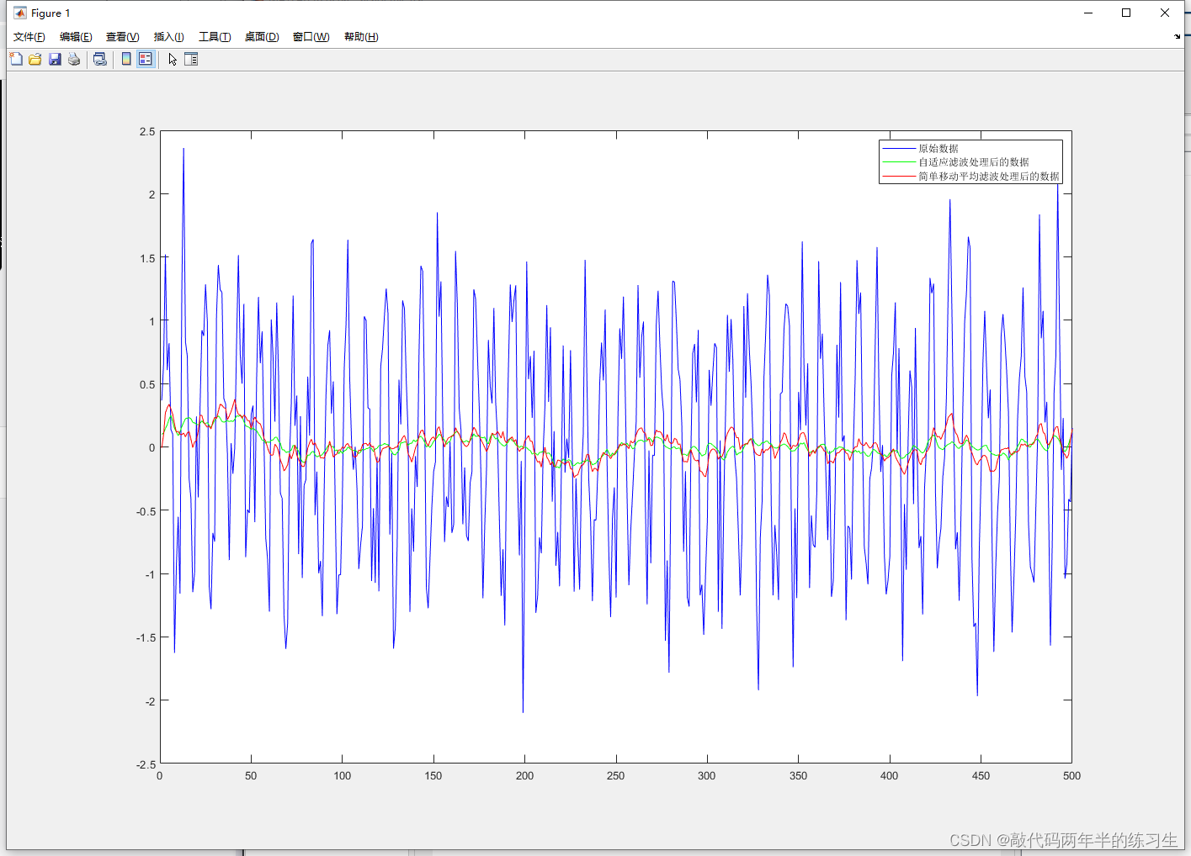
Task: Open the 工具(T) menu
Action: point(215,37)
